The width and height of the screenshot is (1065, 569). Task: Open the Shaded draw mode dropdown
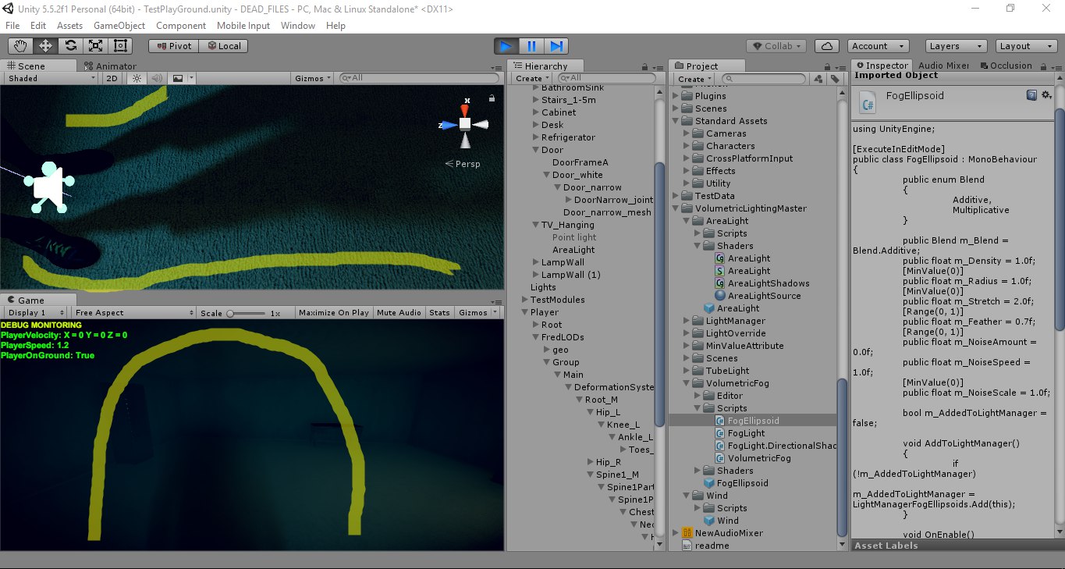tap(51, 78)
